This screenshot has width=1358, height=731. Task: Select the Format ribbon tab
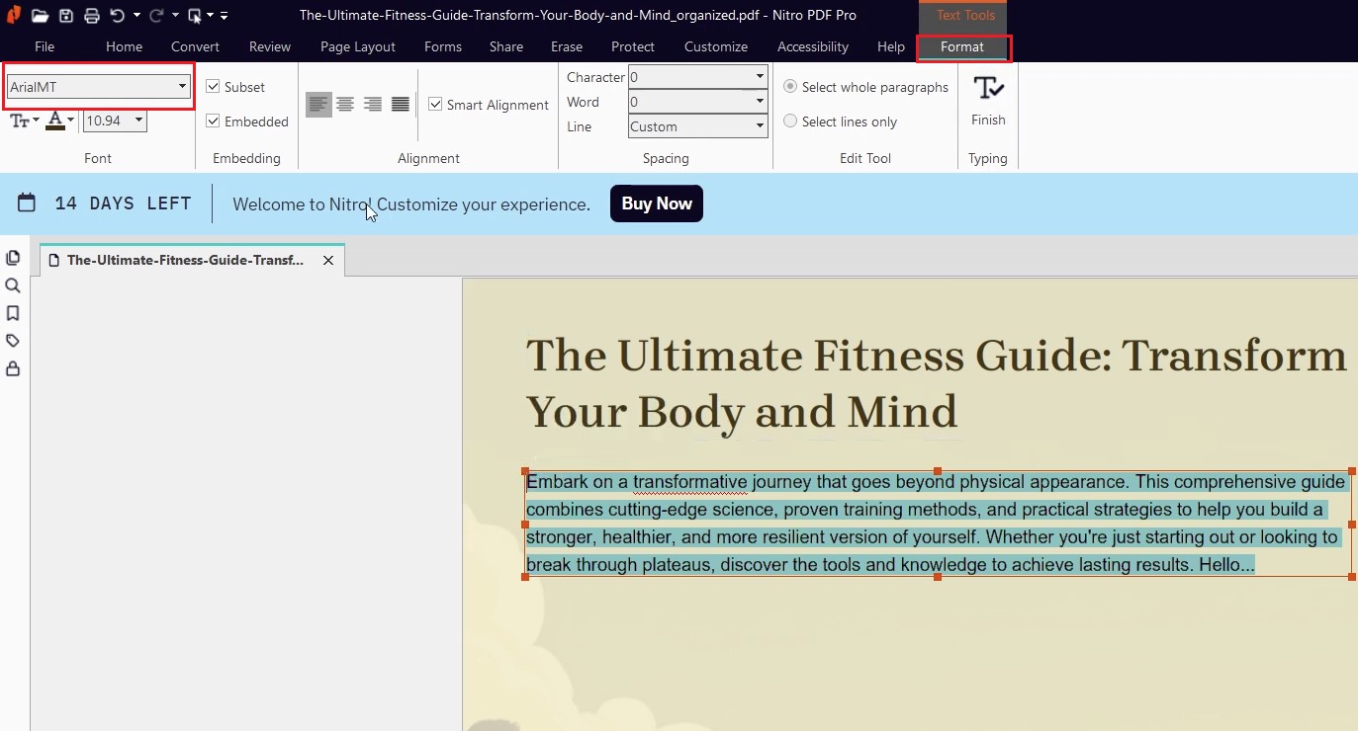(x=963, y=47)
